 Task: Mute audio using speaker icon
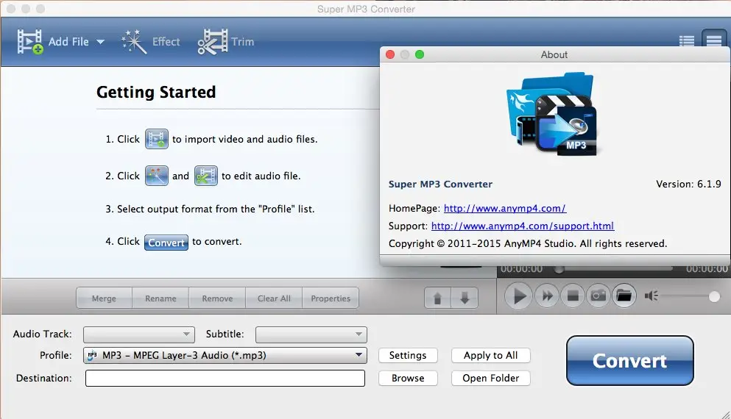coord(651,296)
